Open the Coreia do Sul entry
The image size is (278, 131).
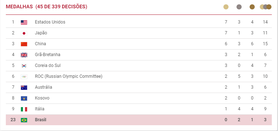click(x=48, y=65)
